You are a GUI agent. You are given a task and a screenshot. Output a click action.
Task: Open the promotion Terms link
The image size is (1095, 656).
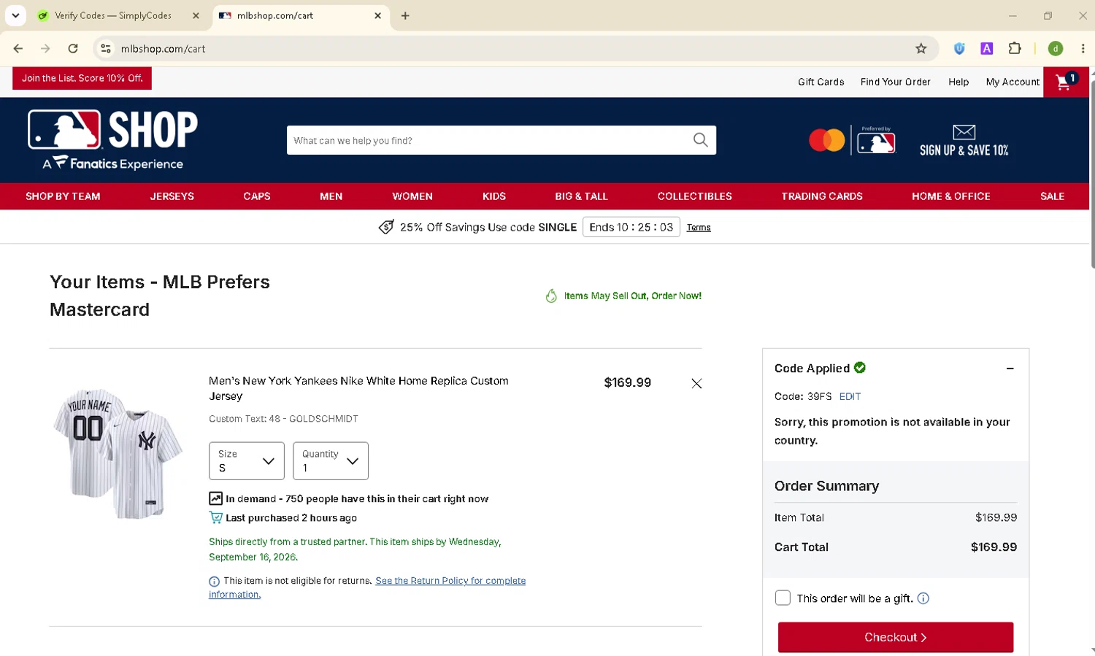pos(699,228)
